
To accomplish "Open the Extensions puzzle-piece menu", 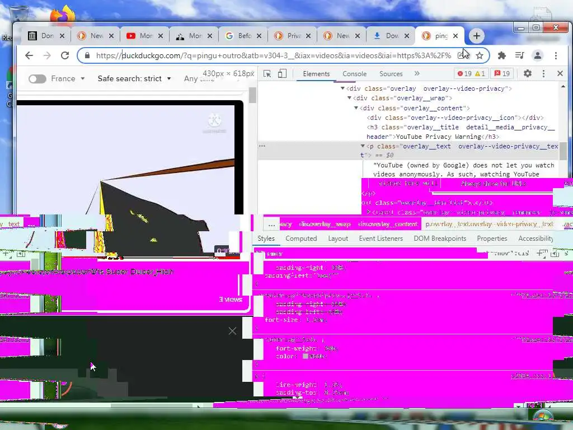I will point(502,55).
